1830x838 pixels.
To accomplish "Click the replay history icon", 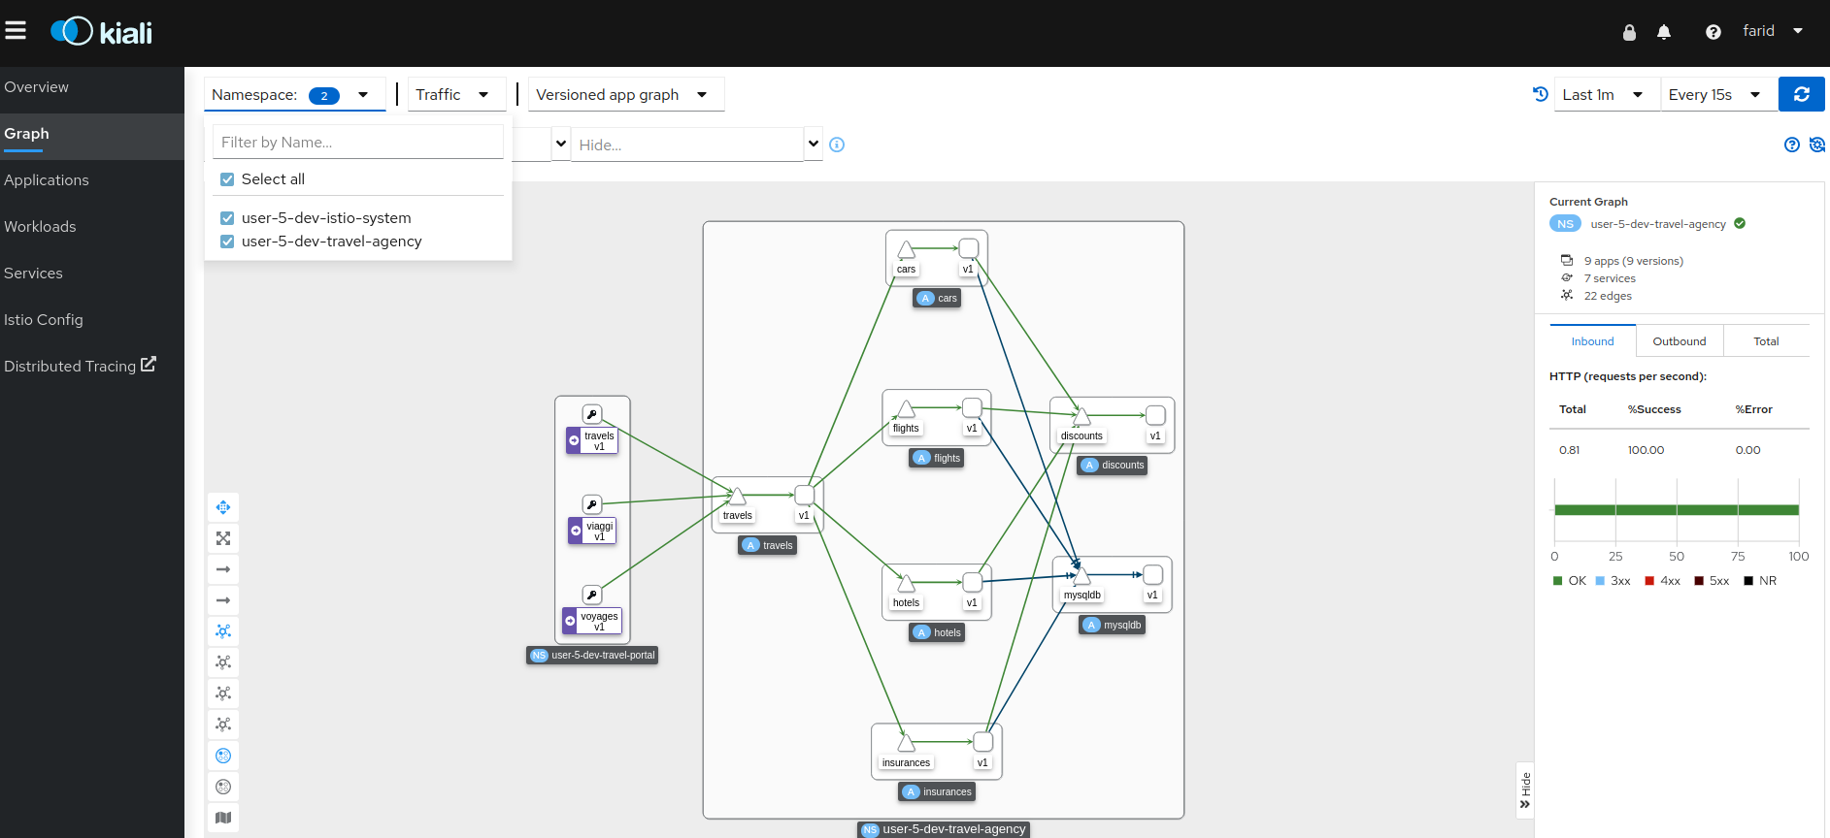I will [x=1540, y=94].
